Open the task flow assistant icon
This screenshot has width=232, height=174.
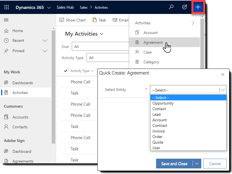pyautogui.click(x=184, y=7)
